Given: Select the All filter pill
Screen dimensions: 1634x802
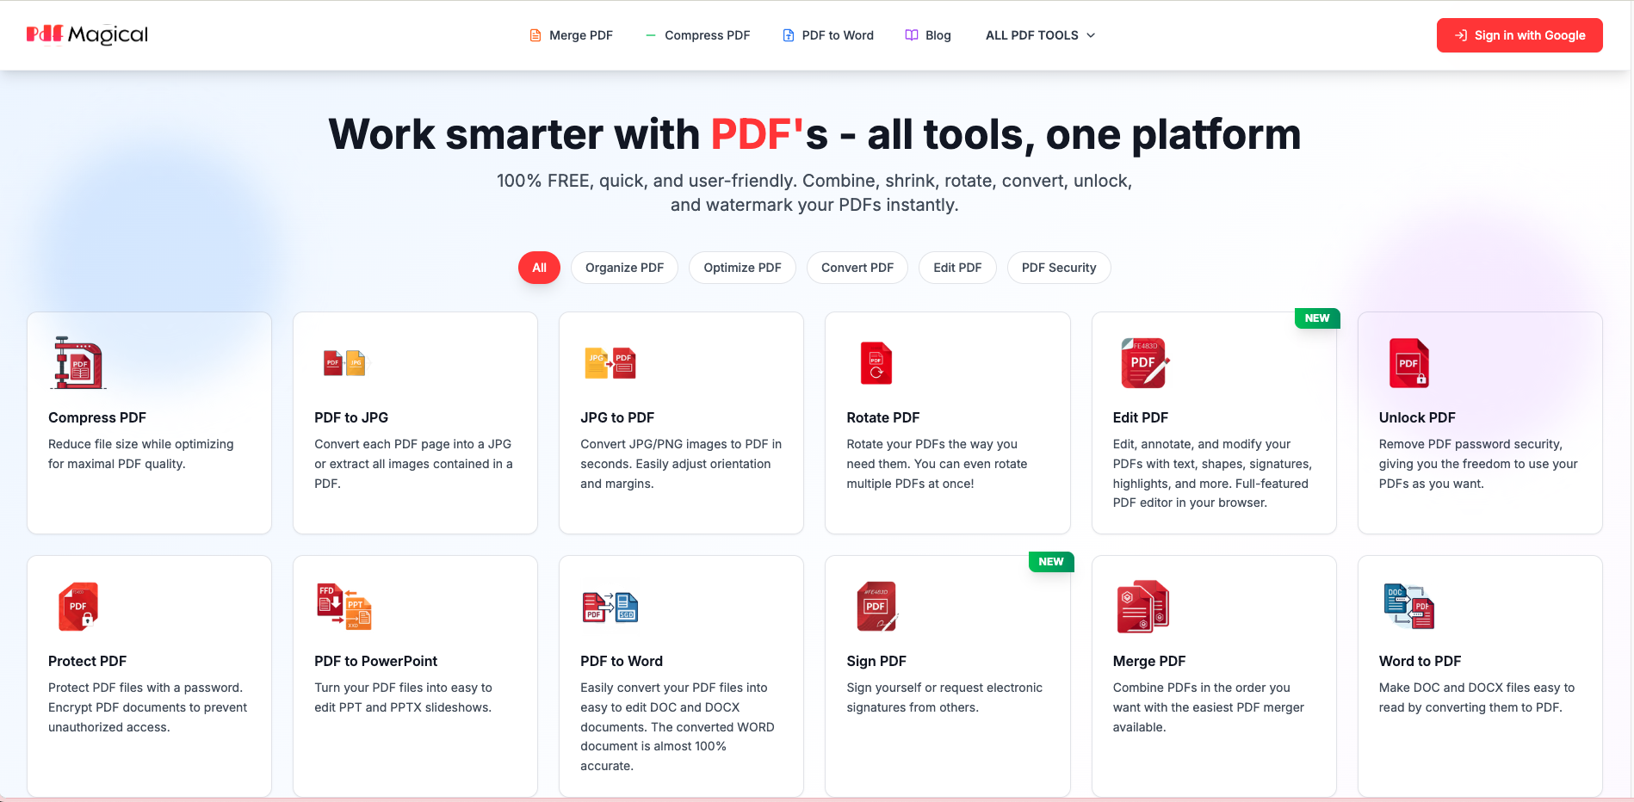Looking at the screenshot, I should click(539, 268).
